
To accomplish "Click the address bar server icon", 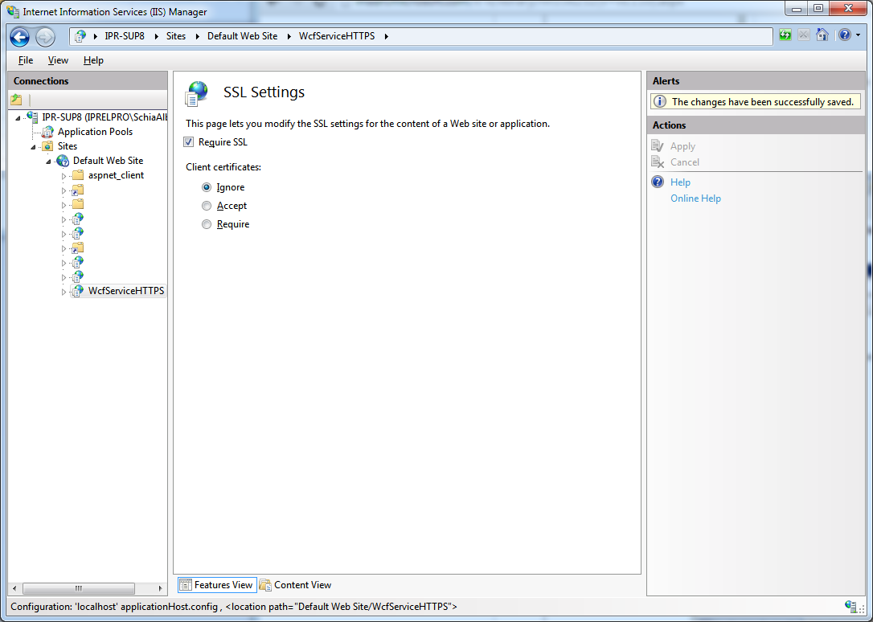I will coord(80,36).
